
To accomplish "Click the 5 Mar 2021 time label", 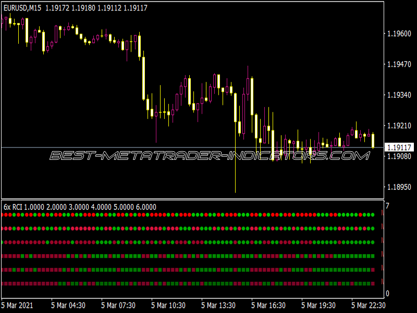I will (x=17, y=305).
